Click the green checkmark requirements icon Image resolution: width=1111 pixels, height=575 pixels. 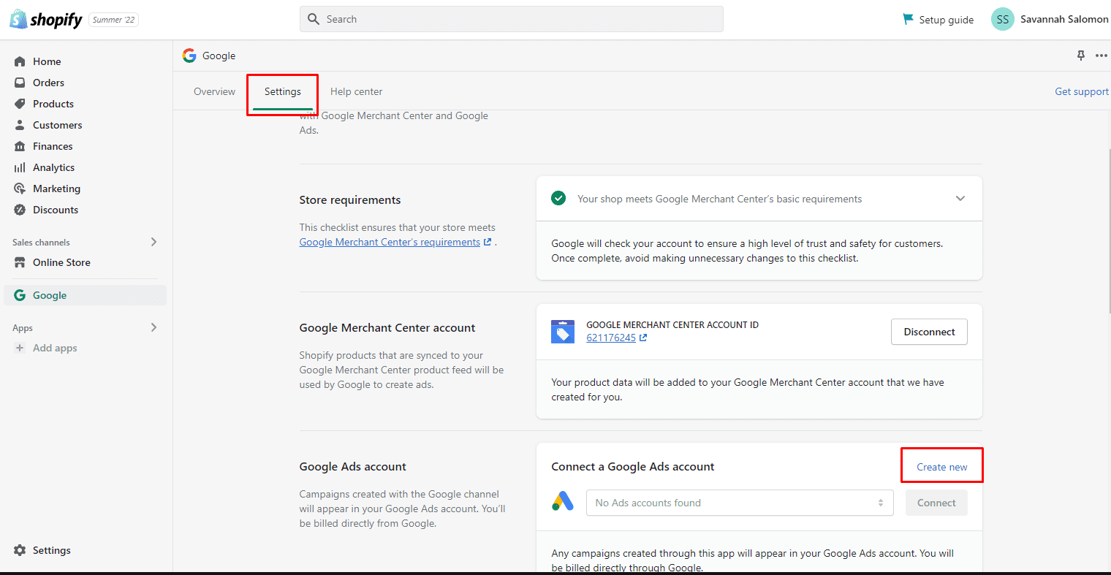[x=558, y=198]
